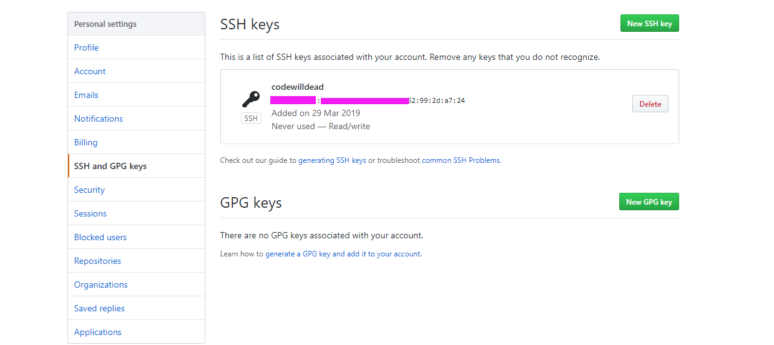Click the SSH badge label under key icon
This screenshot has width=774, height=345.
point(251,119)
